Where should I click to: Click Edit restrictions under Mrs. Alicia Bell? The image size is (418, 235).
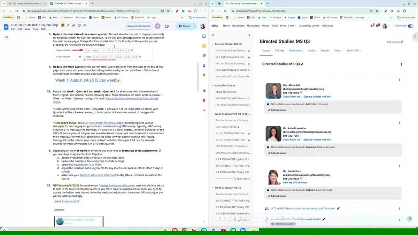click(277, 110)
